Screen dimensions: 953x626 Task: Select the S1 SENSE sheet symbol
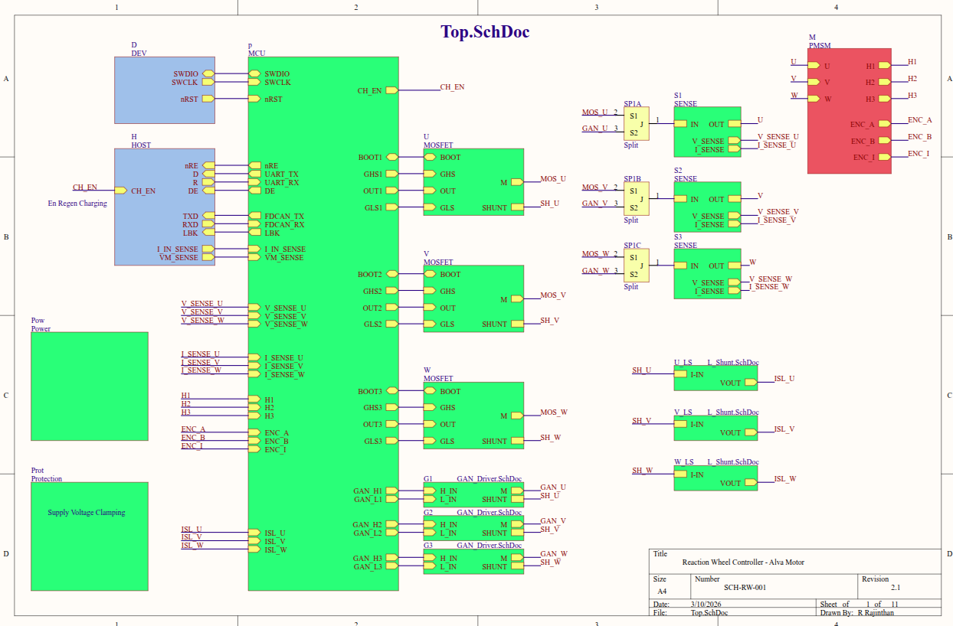[707, 132]
